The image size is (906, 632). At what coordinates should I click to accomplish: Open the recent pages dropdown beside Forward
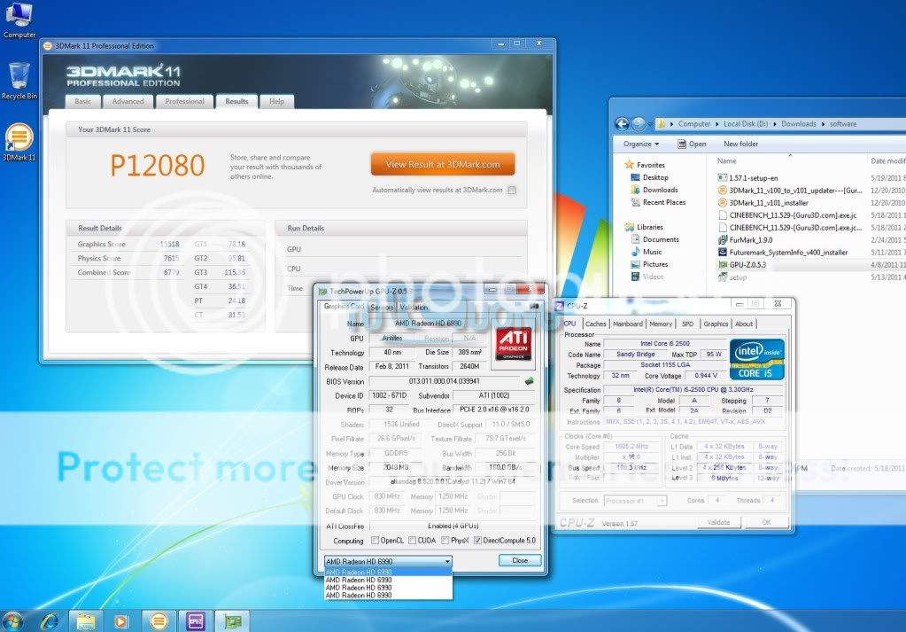pos(651,124)
